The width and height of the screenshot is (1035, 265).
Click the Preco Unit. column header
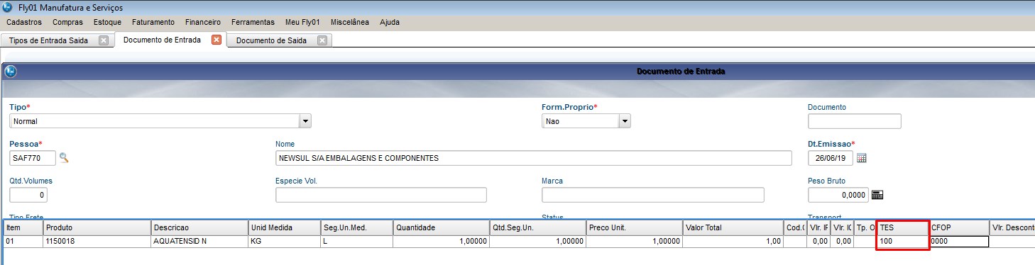pyautogui.click(x=635, y=228)
